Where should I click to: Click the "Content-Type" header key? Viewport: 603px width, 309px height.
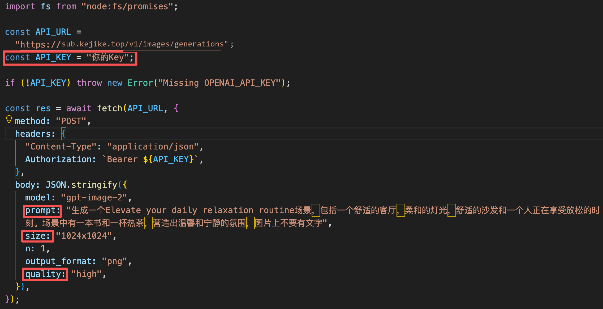point(61,147)
